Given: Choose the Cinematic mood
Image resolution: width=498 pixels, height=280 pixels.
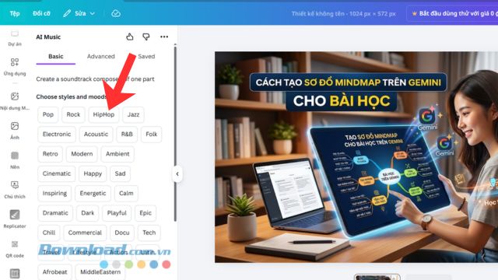Looking at the screenshot, I should pos(57,173).
